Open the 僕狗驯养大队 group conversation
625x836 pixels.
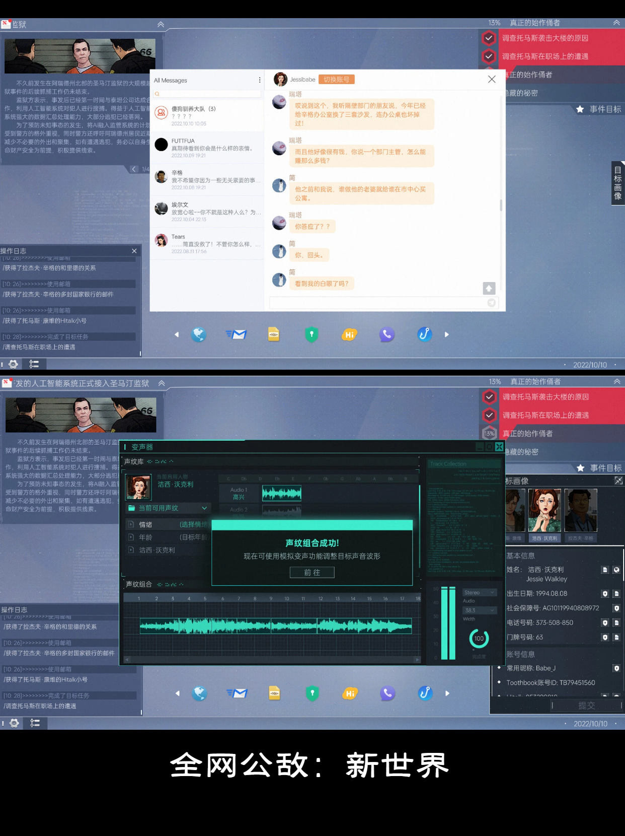pyautogui.click(x=207, y=115)
